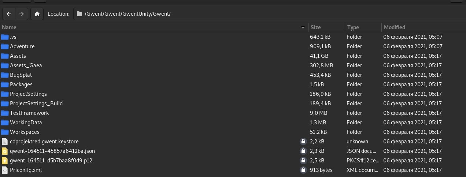Click the lock emblem on Priconfig.xml row
The width and height of the screenshot is (466, 177).
[303, 170]
